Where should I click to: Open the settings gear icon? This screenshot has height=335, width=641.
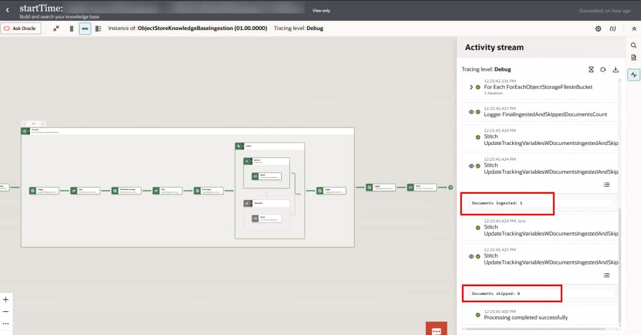point(598,29)
